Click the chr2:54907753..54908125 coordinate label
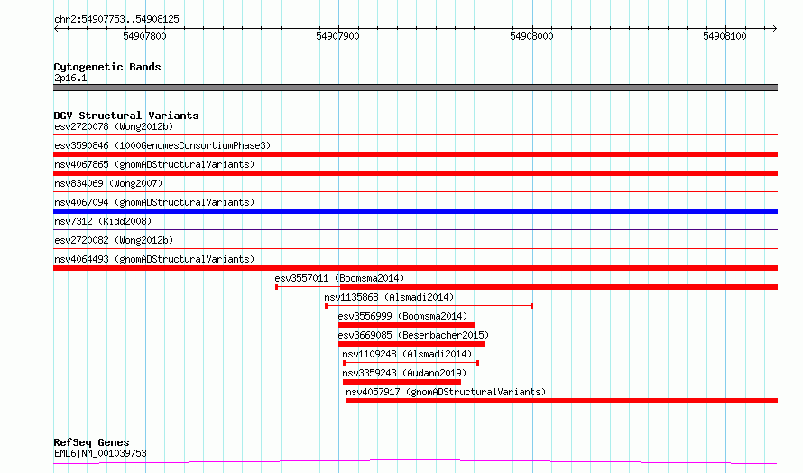 click(116, 19)
